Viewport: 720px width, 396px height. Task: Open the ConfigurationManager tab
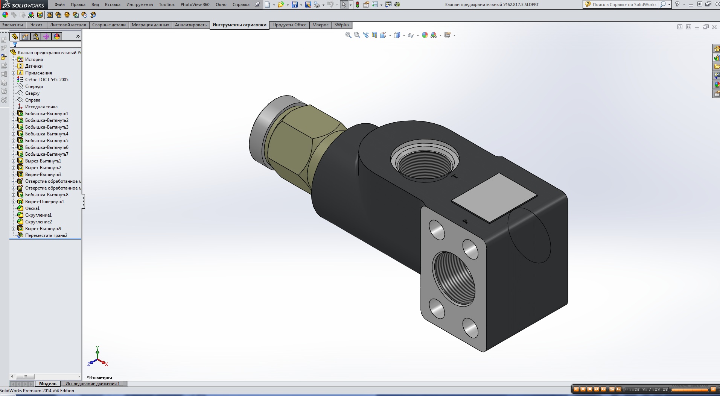pos(36,36)
